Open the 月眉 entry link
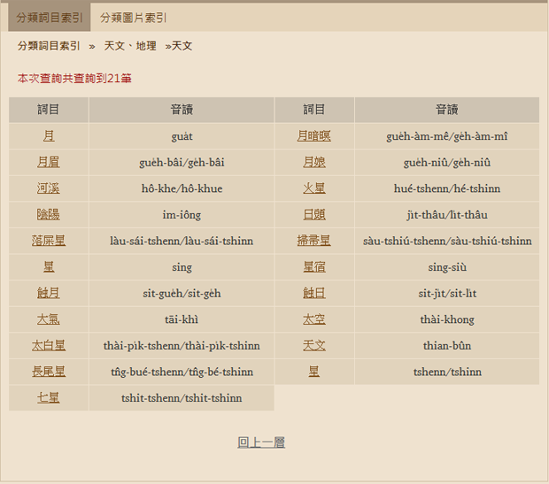 49,162
